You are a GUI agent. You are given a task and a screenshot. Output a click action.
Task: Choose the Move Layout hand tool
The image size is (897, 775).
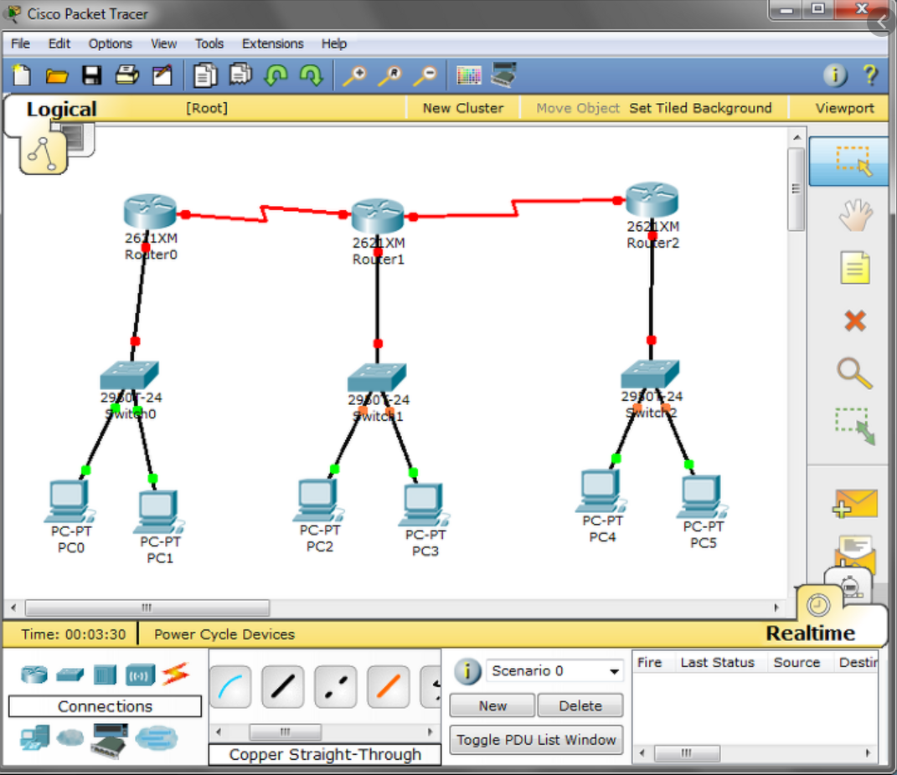coord(854,215)
